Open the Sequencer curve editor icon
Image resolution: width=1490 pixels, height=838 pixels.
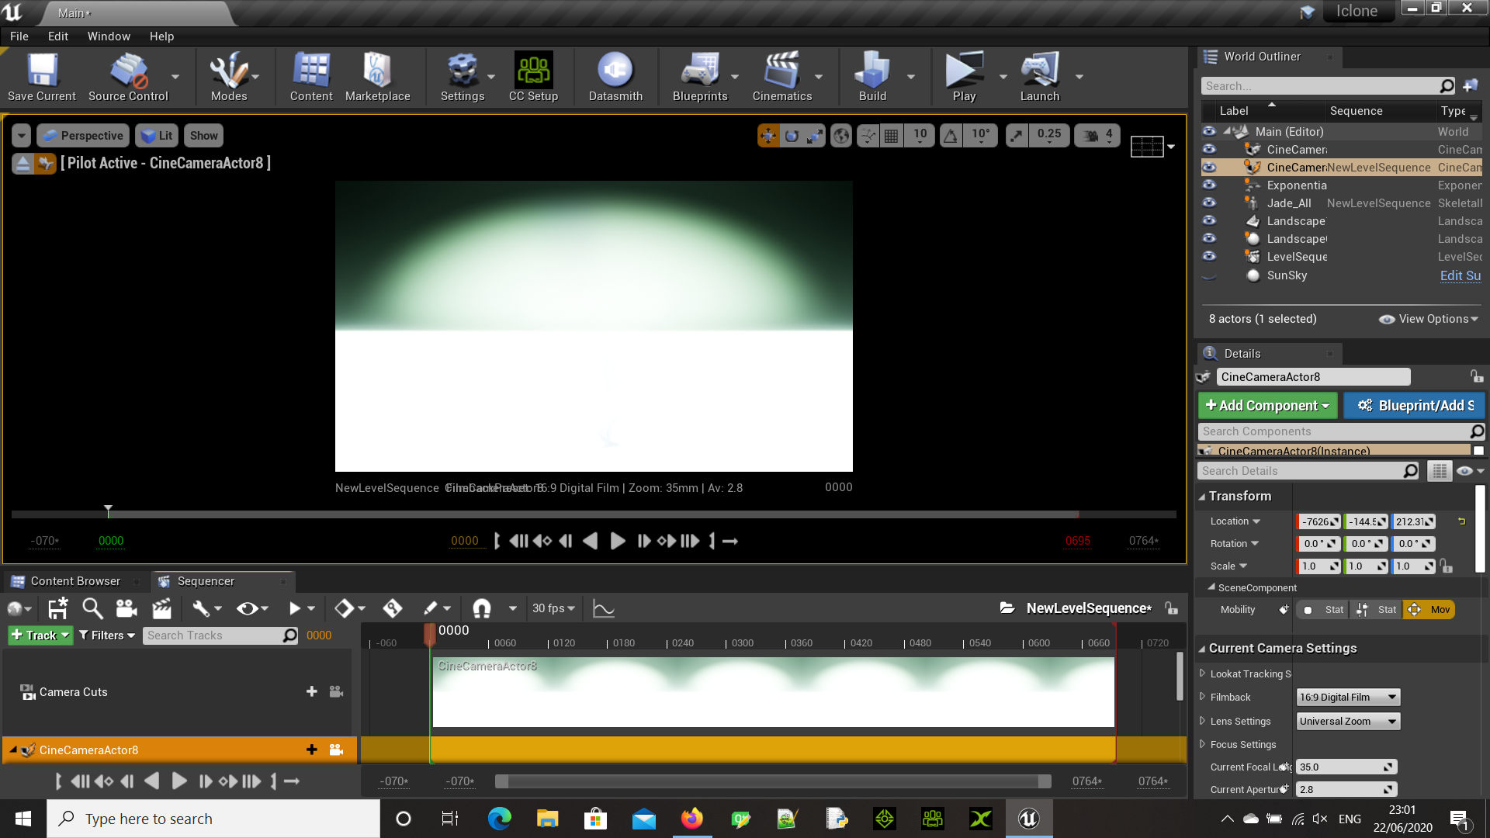[x=603, y=609]
